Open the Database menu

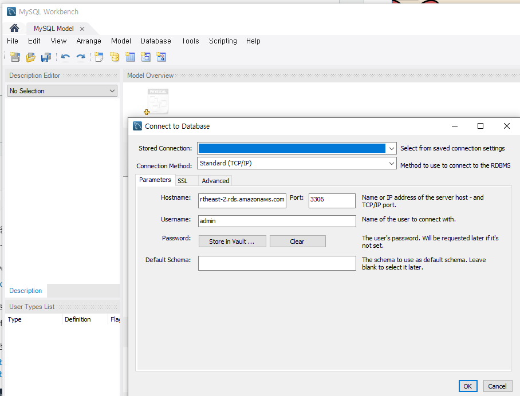coord(156,41)
